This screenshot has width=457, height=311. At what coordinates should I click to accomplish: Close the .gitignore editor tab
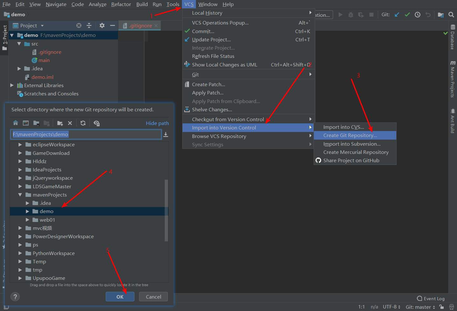[156, 25]
